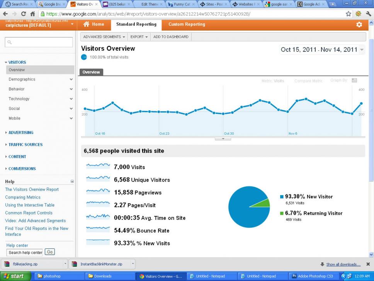This screenshot has height=281, width=374.
Task: Switch to Custom Reporting tab
Action: [187, 24]
